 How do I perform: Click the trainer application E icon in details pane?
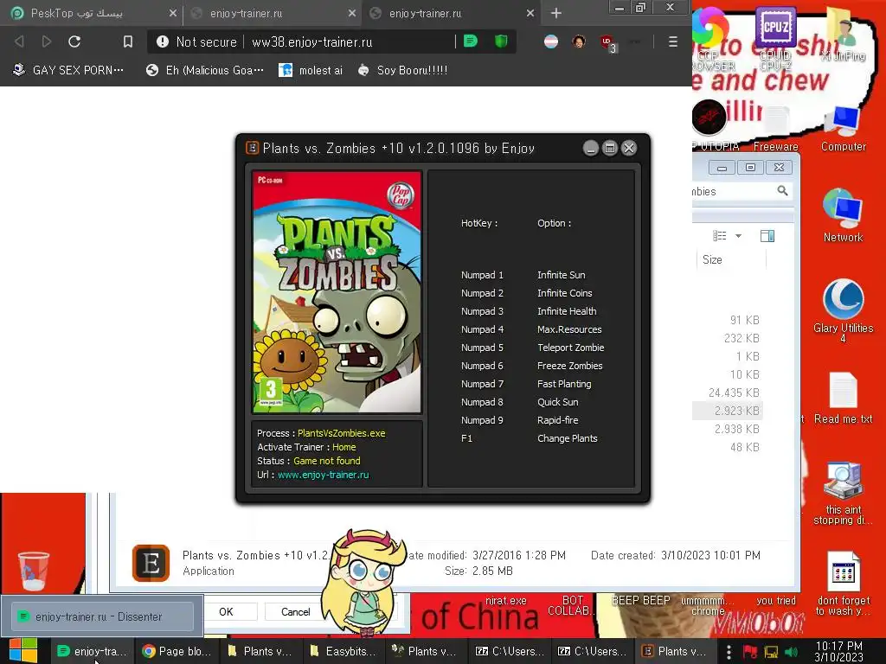pyautogui.click(x=151, y=563)
